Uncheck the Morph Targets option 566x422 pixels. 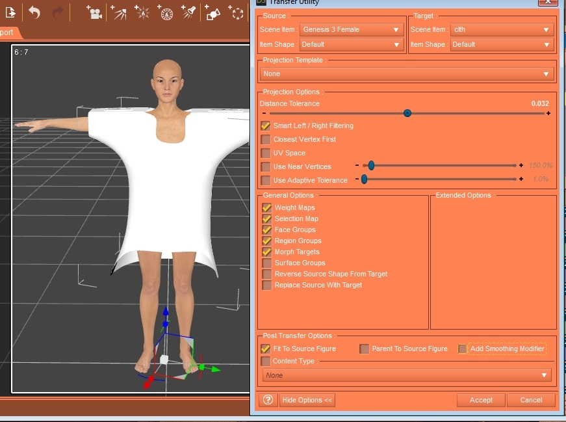266,252
